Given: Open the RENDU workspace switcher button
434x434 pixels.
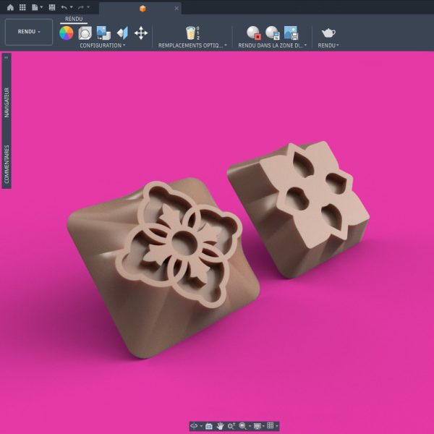Looking at the screenshot, I should point(29,32).
